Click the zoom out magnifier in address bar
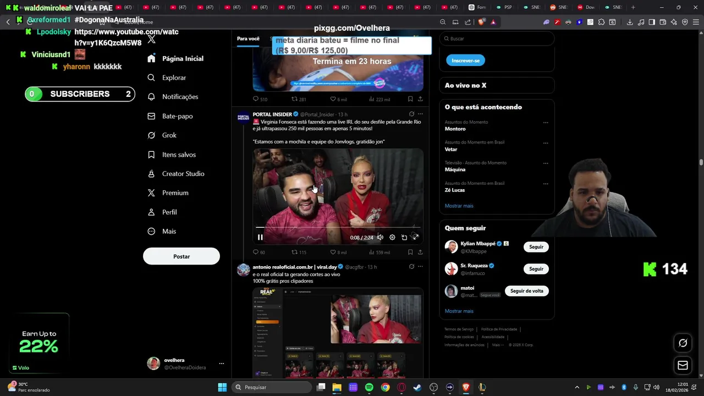704x396 pixels. click(443, 22)
